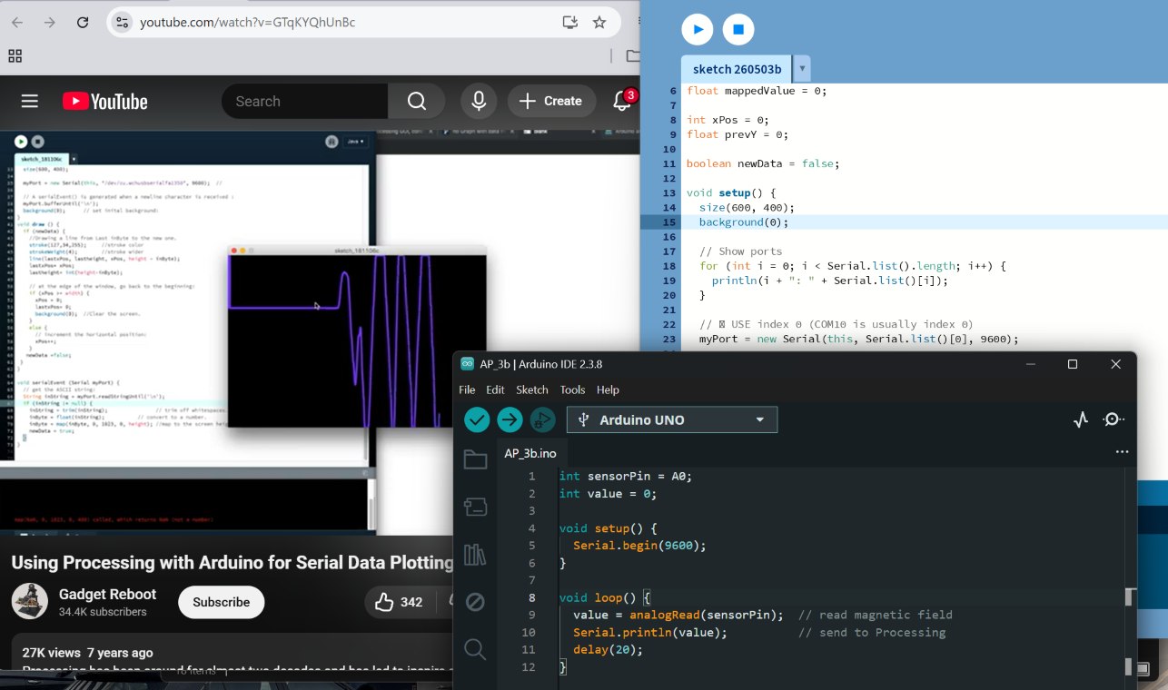Click 'boolean newData = false;' in Processing
This screenshot has height=690, width=1168.
(x=763, y=164)
